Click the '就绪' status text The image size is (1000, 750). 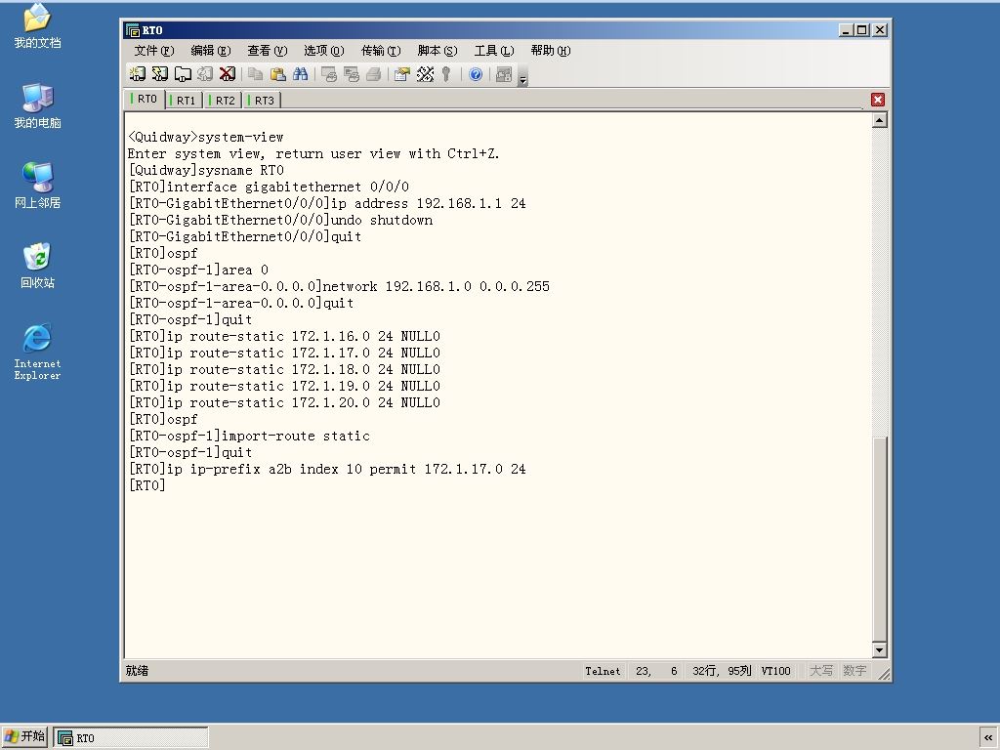137,671
